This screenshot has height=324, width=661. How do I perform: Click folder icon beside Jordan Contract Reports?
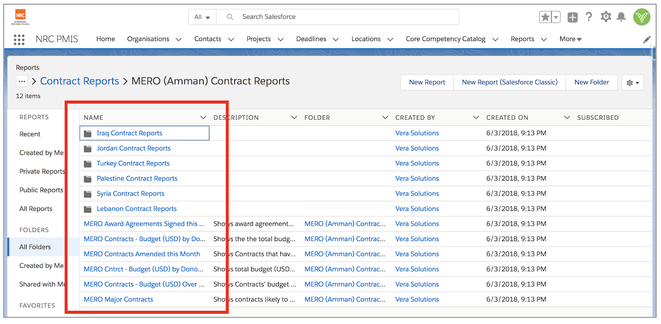click(x=88, y=149)
